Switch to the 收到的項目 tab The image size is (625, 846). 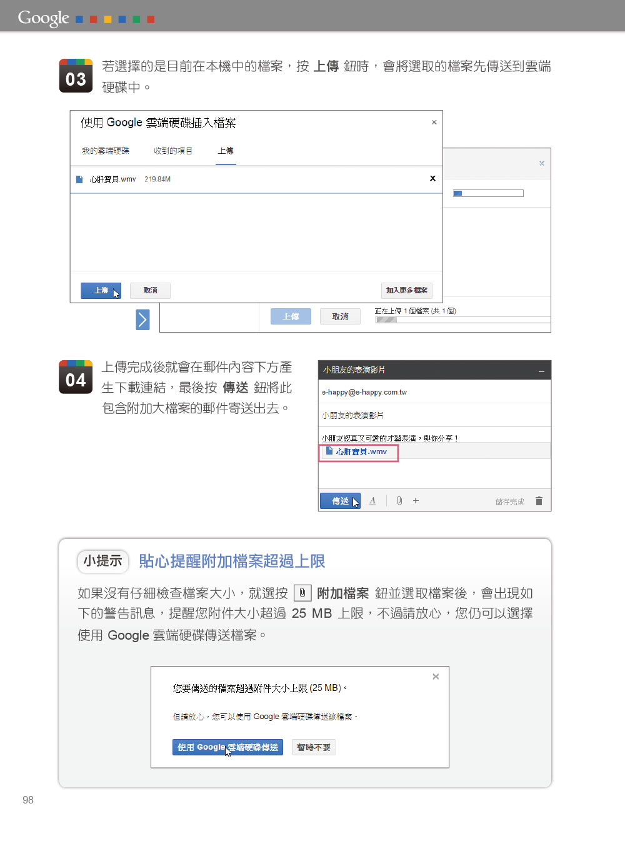(x=173, y=151)
